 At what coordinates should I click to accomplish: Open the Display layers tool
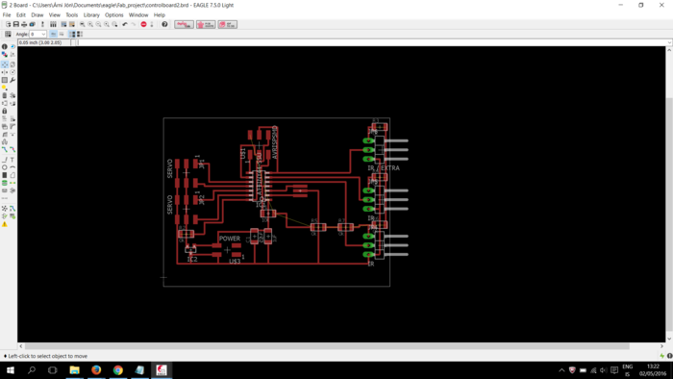tap(5, 55)
